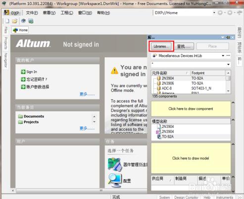This screenshot has width=244, height=199.
Task: Click 'Click here to draw model' area
Action: (x=191, y=158)
